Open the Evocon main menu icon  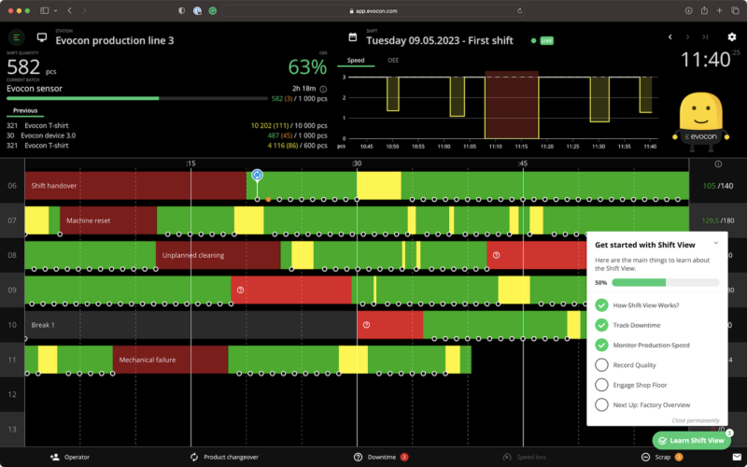(16, 36)
